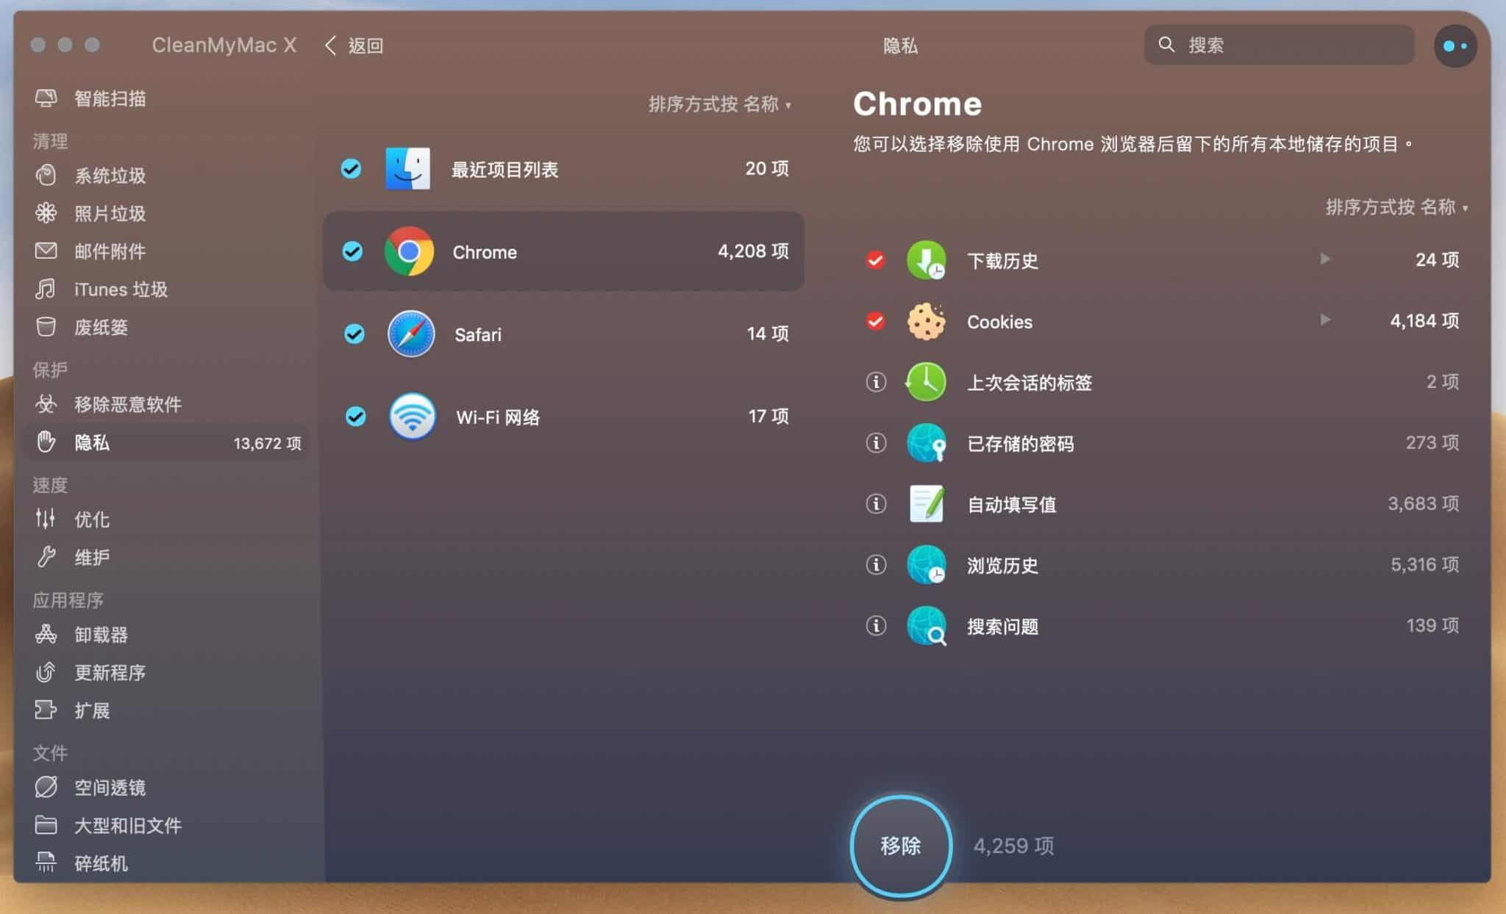Click the 下载历史 download icon
Screen dimensions: 1506x914
pos(927,259)
